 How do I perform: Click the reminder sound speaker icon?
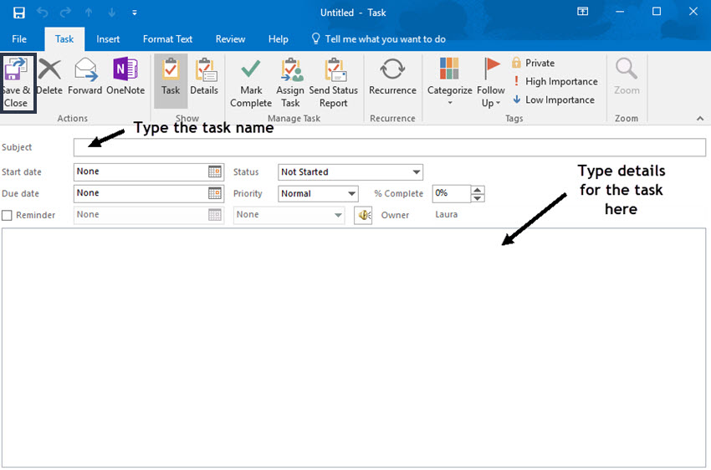(x=363, y=215)
